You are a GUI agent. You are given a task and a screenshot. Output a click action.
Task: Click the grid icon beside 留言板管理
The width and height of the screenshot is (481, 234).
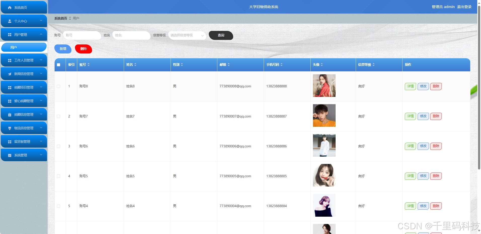pyautogui.click(x=10, y=142)
